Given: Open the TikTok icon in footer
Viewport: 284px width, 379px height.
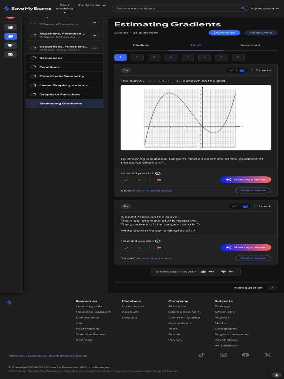Looking at the screenshot, I should [x=201, y=355].
